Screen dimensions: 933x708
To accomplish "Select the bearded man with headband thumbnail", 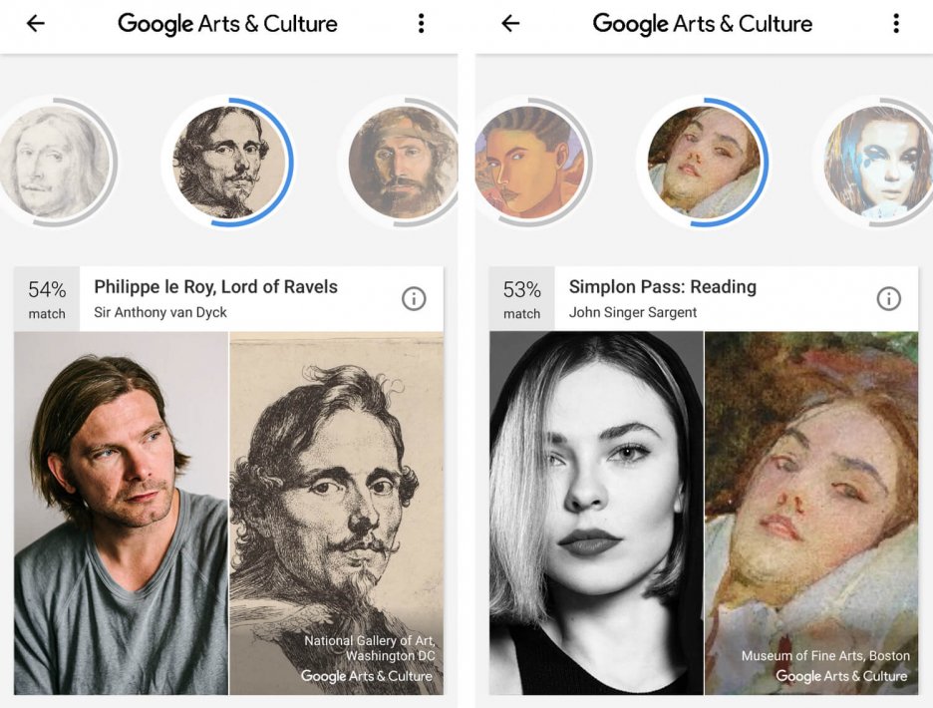I will tap(403, 162).
